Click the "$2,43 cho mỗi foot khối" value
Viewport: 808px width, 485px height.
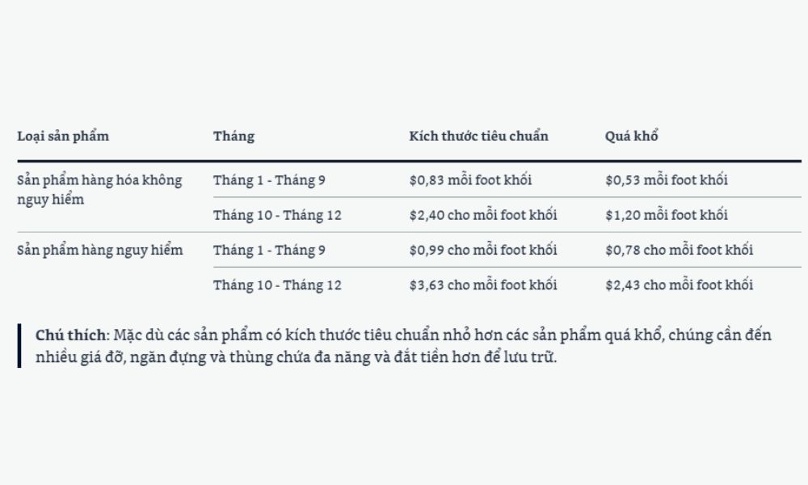click(x=679, y=285)
